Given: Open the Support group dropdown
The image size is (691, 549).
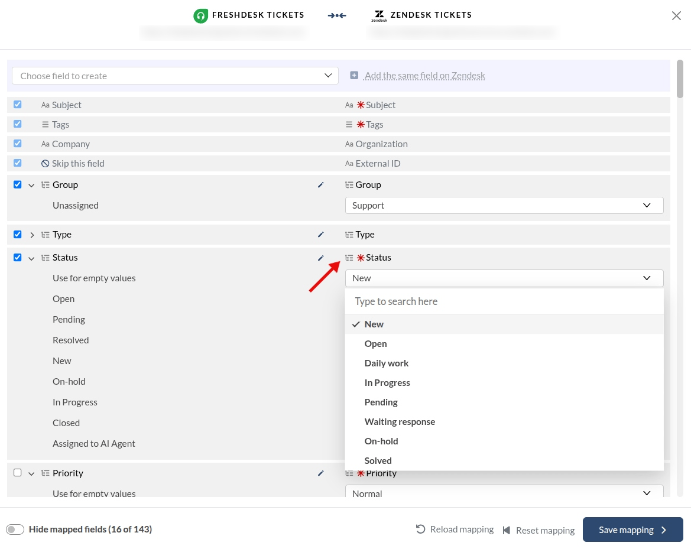Looking at the screenshot, I should [x=504, y=205].
